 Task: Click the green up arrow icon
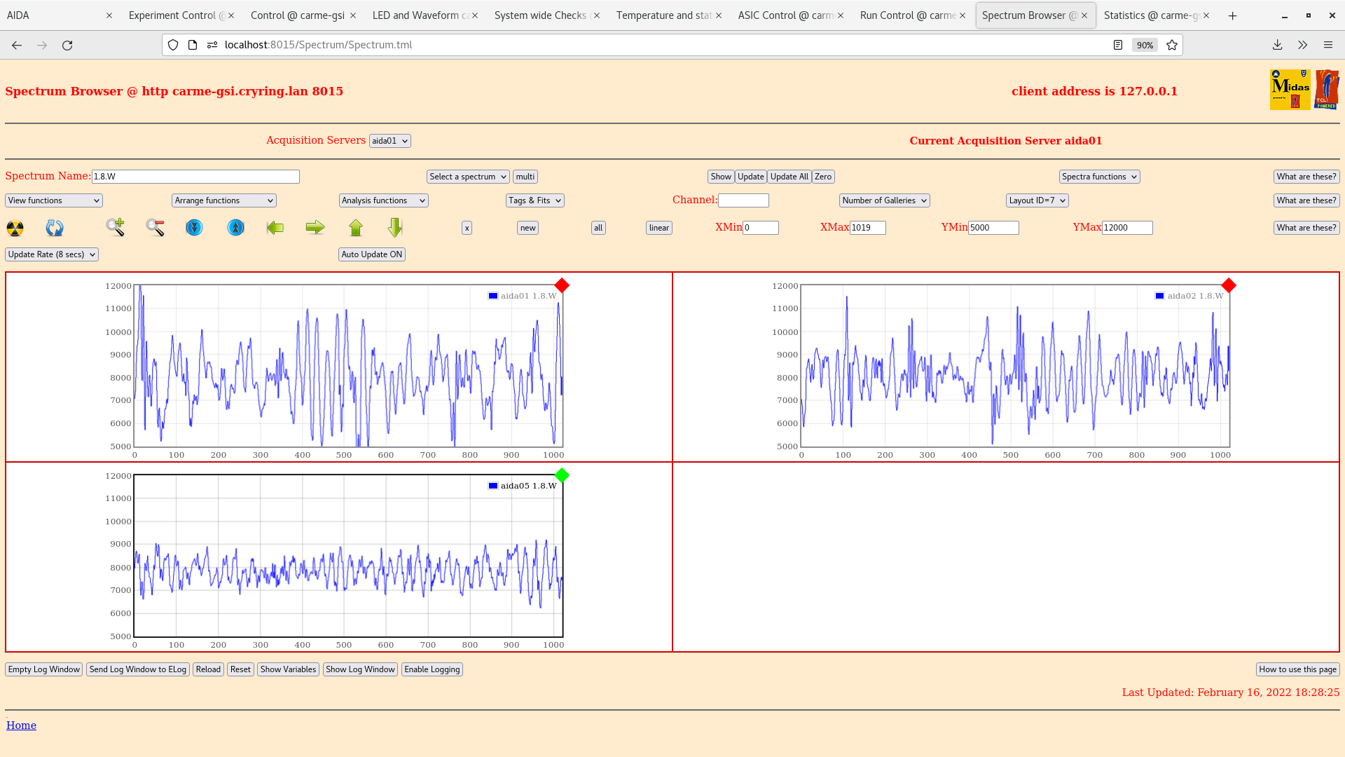pyautogui.click(x=356, y=228)
